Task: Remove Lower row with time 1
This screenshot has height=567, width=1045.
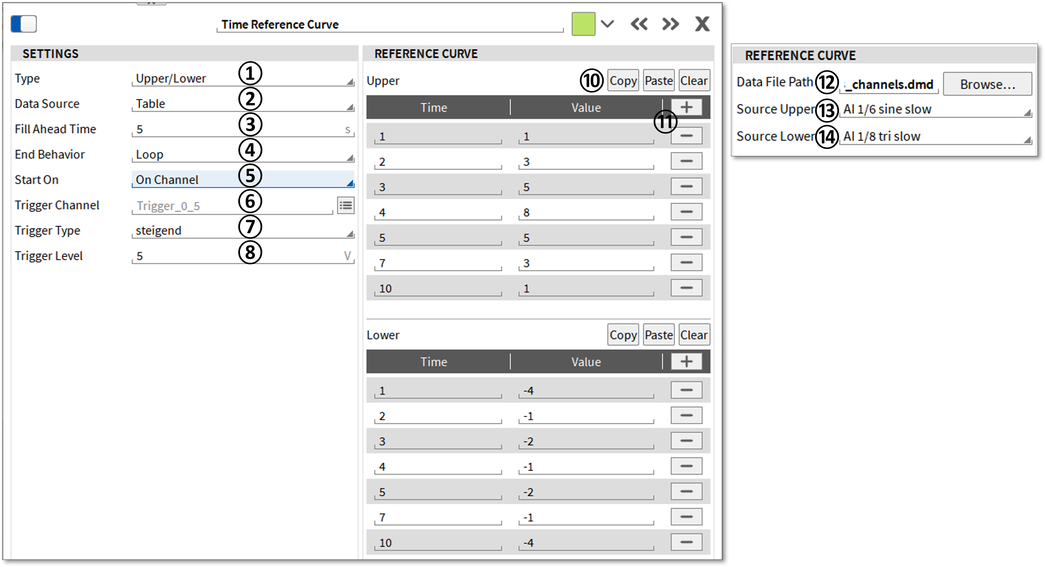Action: coord(686,390)
